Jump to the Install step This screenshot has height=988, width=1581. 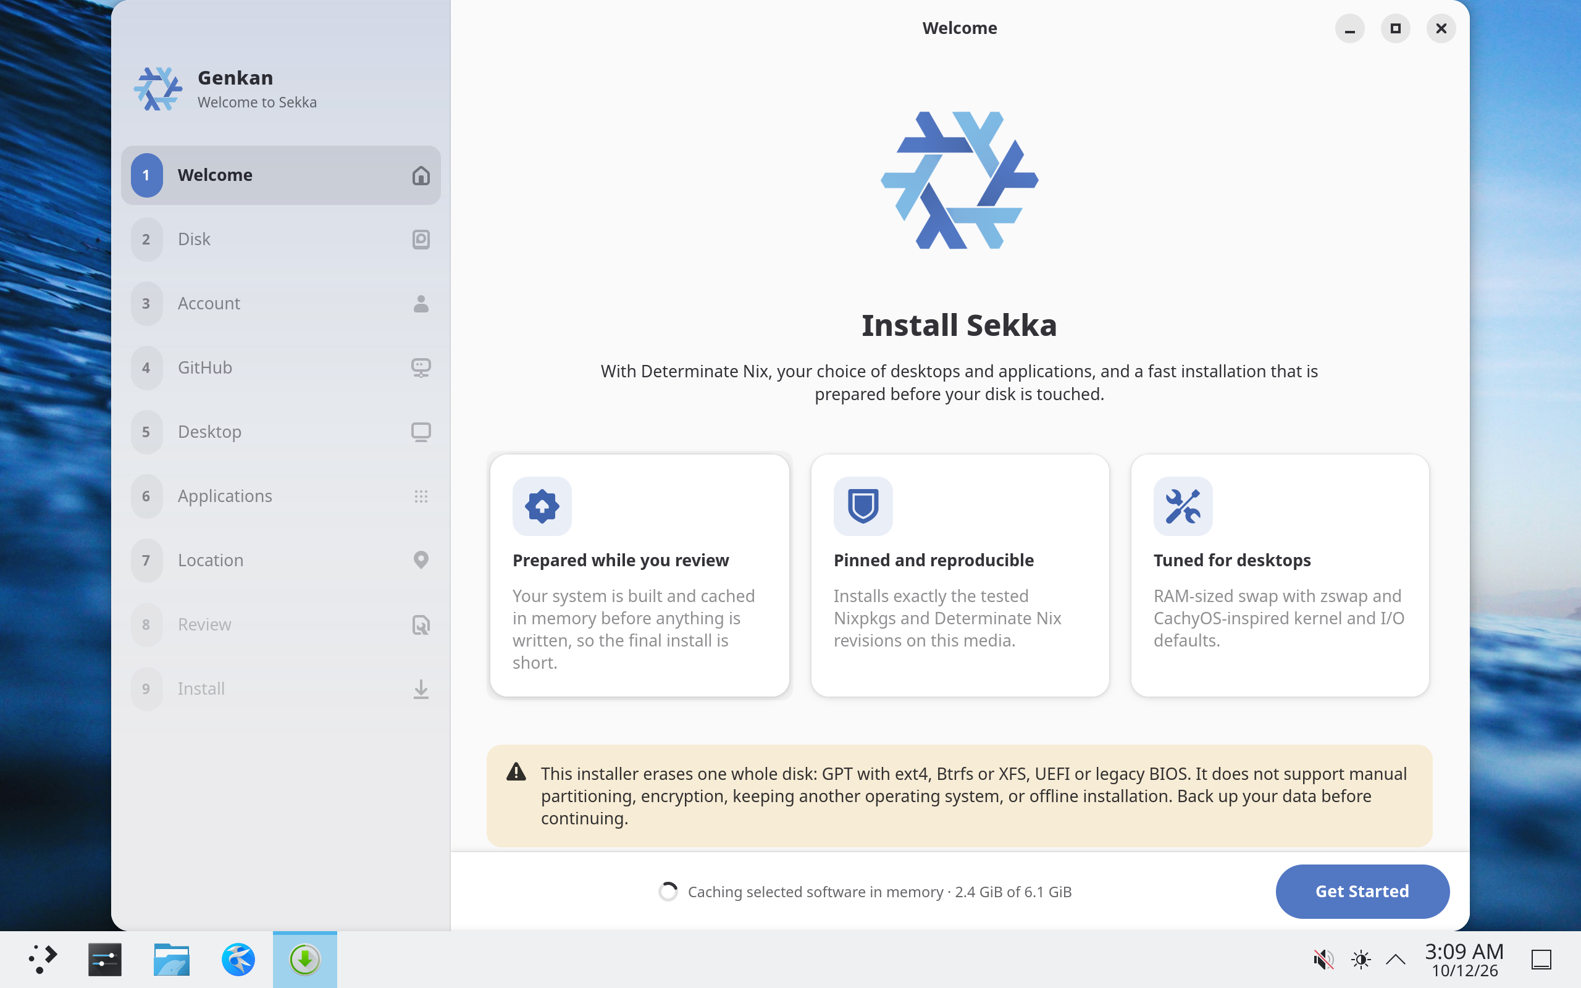280,689
